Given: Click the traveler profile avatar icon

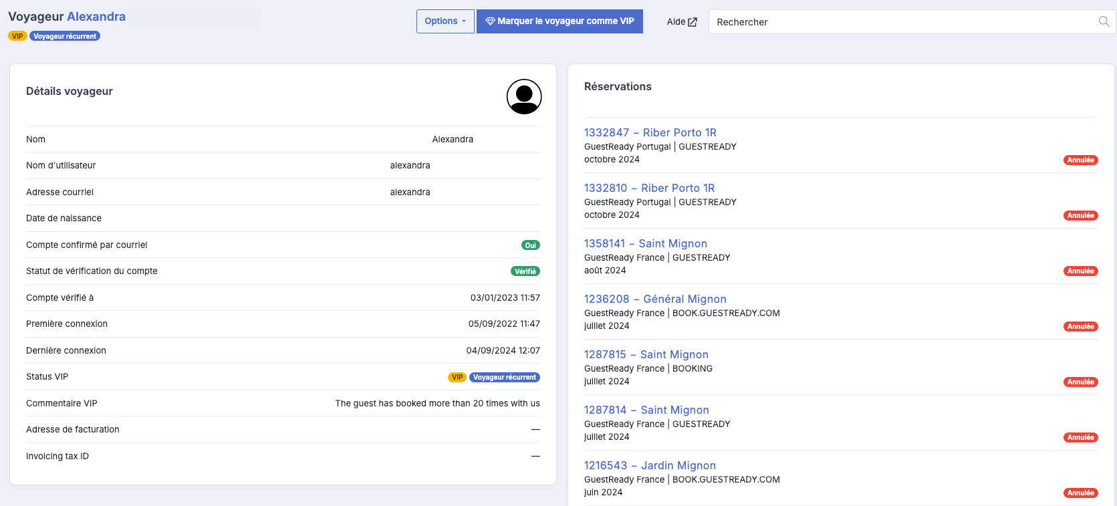Looking at the screenshot, I should tap(524, 97).
